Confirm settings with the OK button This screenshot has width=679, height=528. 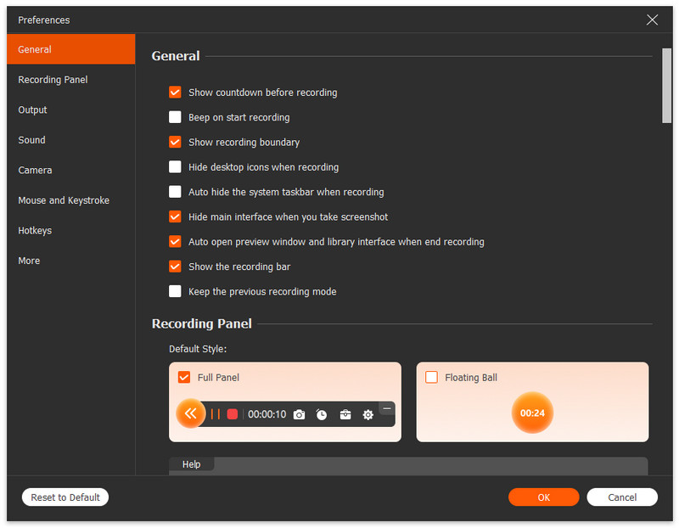(x=543, y=497)
